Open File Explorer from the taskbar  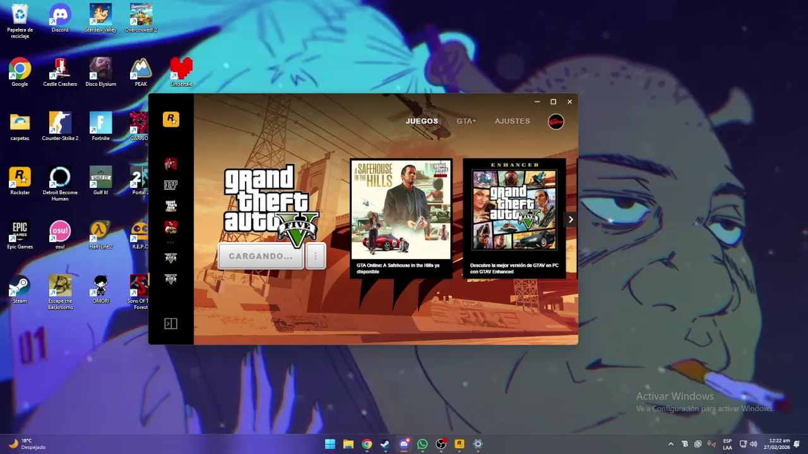tap(348, 444)
